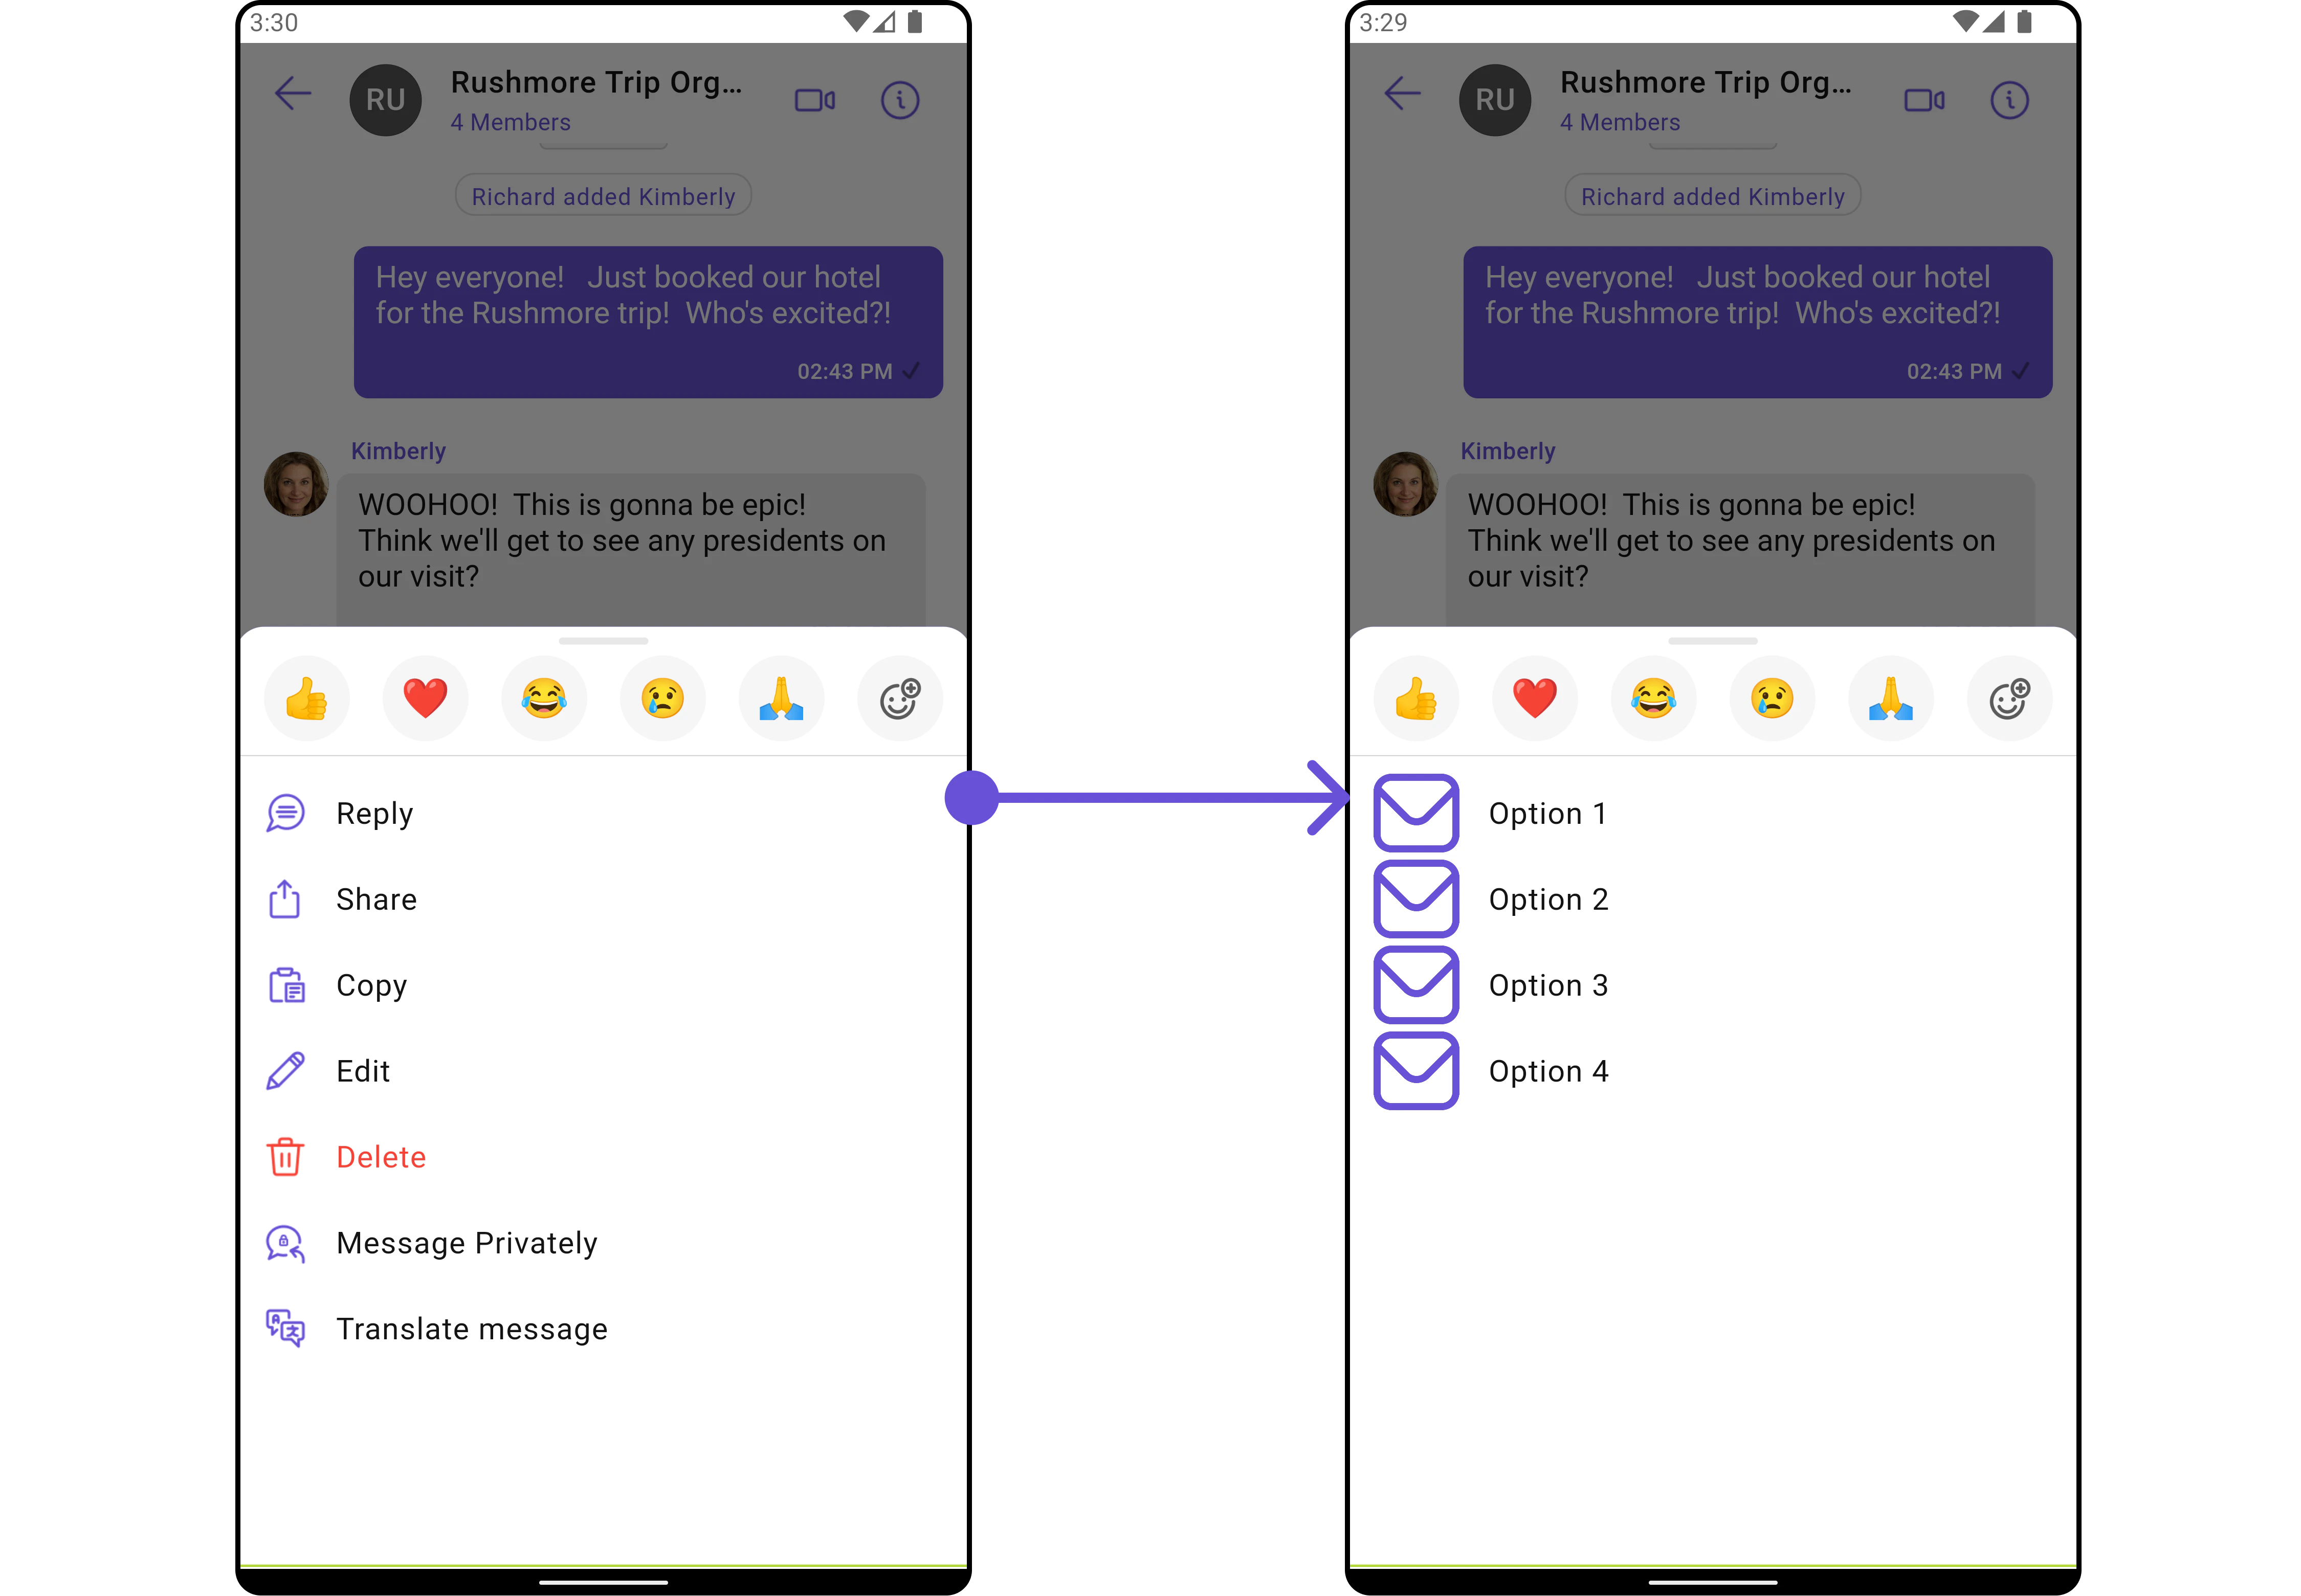The height and width of the screenshot is (1596, 2301).
Task: Open group info icon in right phone header
Action: [x=2009, y=100]
